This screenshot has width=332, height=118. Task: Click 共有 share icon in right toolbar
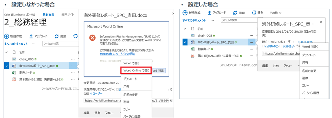[x=254, y=13]
